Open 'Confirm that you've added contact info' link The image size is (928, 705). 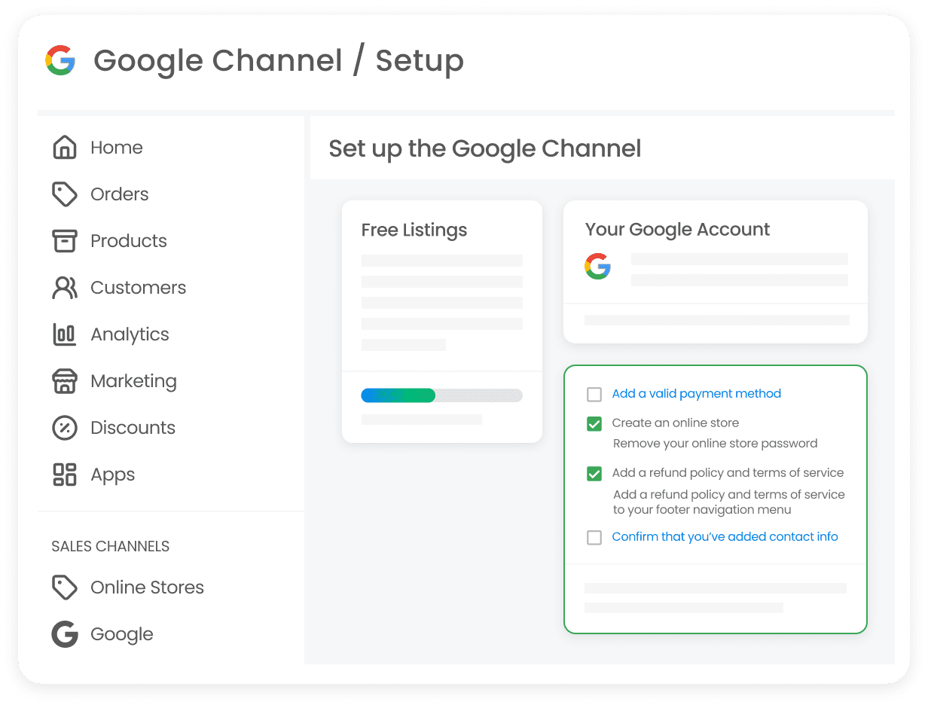click(725, 536)
